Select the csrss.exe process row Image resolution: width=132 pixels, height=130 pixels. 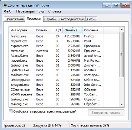click(64, 51)
